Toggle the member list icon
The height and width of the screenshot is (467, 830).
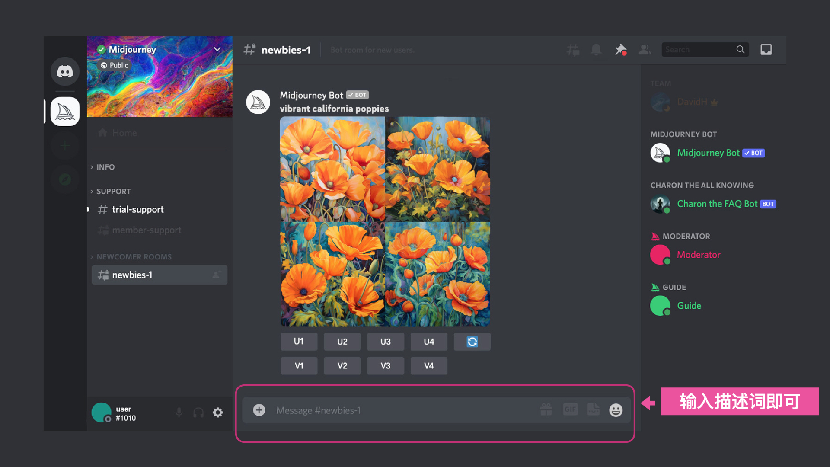(x=645, y=50)
